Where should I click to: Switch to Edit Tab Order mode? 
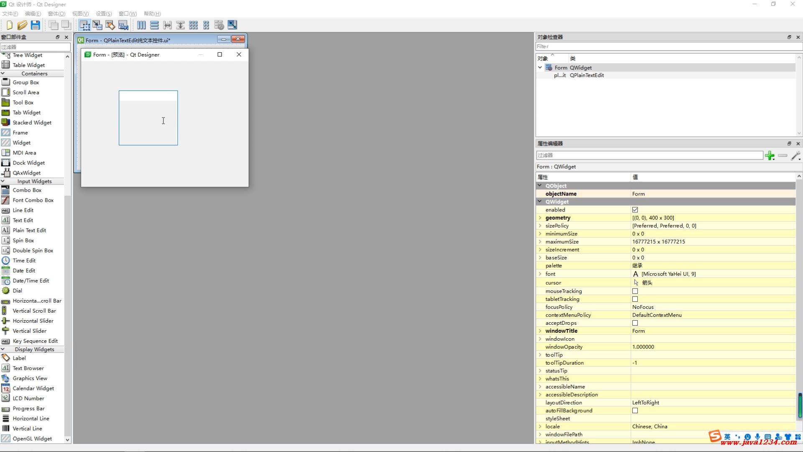tap(123, 25)
